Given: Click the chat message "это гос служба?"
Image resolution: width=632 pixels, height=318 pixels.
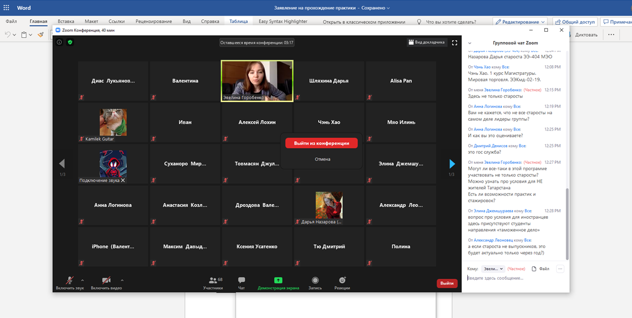Looking at the screenshot, I should (x=484, y=152).
